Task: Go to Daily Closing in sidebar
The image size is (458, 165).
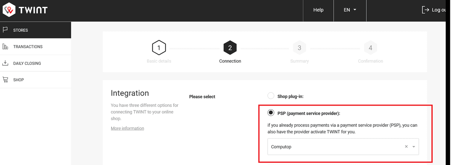Action: [27, 63]
